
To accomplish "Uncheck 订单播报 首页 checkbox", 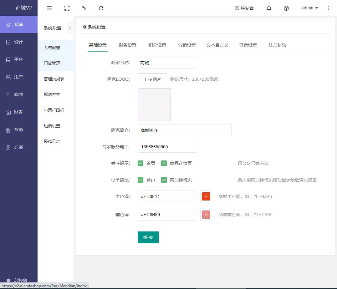I will 140,180.
